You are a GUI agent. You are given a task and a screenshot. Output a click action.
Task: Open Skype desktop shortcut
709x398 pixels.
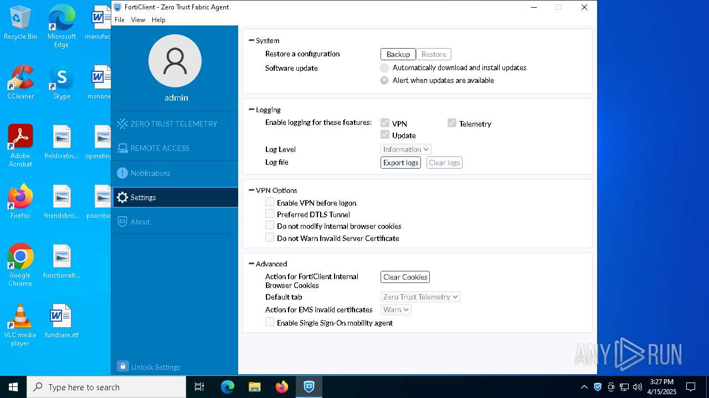pyautogui.click(x=61, y=82)
